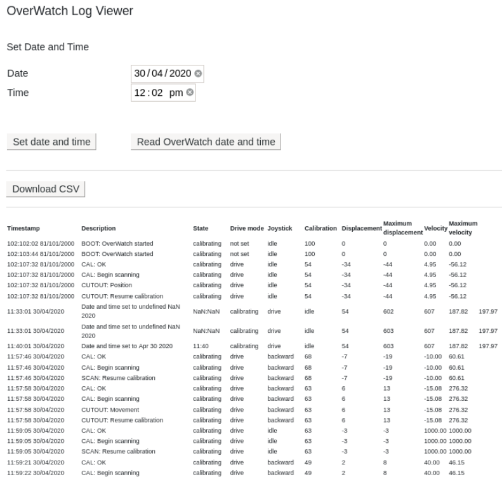This screenshot has height=479, width=502.
Task: Click the Joystick column header
Action: coord(280,228)
